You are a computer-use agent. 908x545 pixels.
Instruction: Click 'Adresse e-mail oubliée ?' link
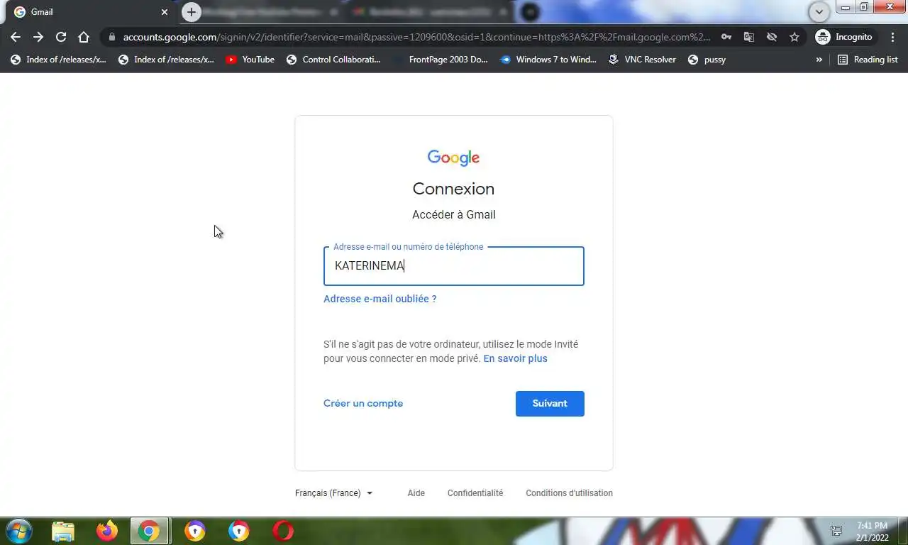click(380, 299)
